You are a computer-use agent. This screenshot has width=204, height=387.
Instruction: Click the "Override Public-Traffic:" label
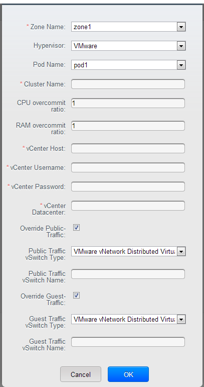43,231
